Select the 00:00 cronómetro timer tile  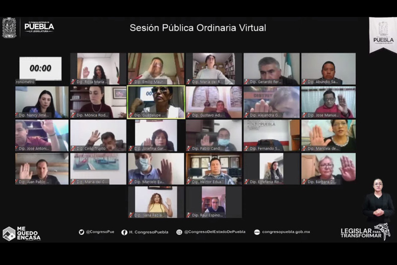[x=41, y=68]
